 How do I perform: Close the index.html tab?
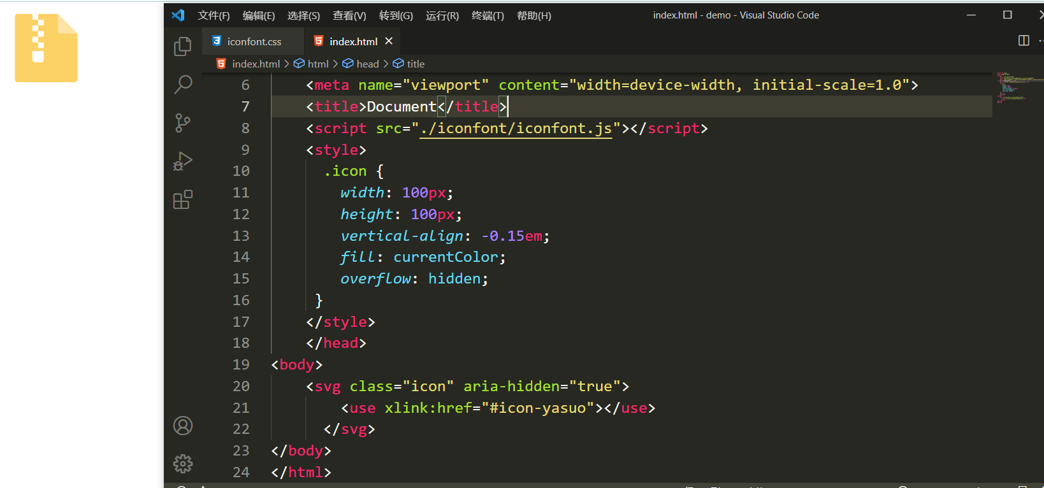389,41
